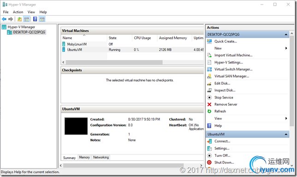Click the red X Remove Server icon
Image resolution: width=297 pixels, height=177 pixels.
209,104
